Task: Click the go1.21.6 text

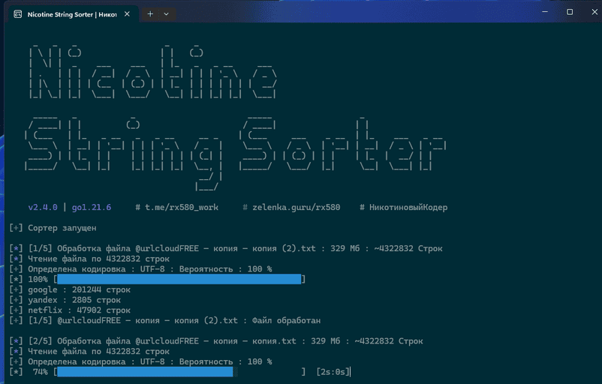Action: click(92, 208)
